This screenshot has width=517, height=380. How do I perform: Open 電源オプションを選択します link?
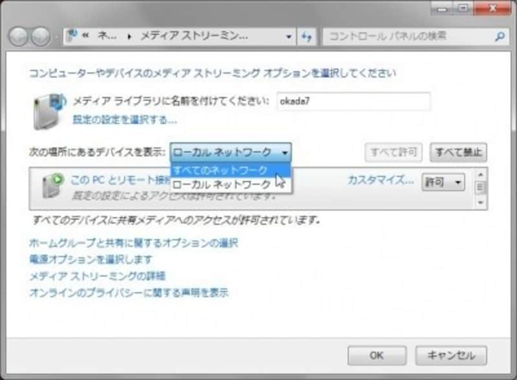click(x=91, y=259)
